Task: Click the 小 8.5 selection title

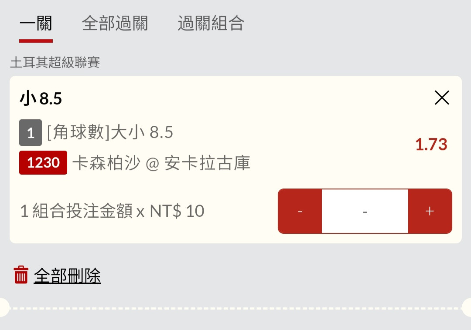Action: point(41,98)
